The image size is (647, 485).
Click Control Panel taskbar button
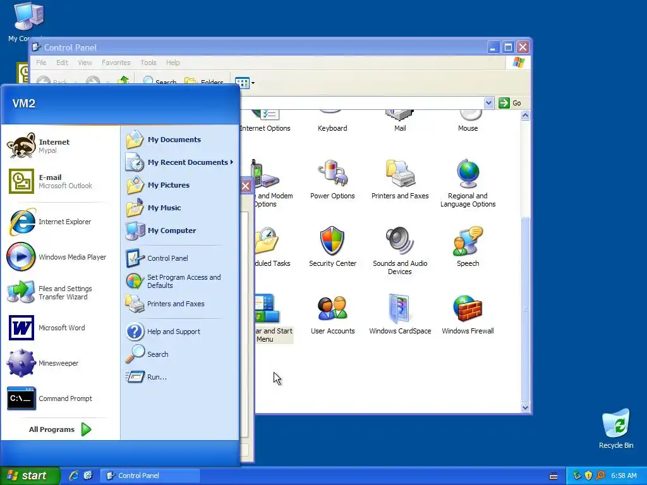tap(150, 476)
